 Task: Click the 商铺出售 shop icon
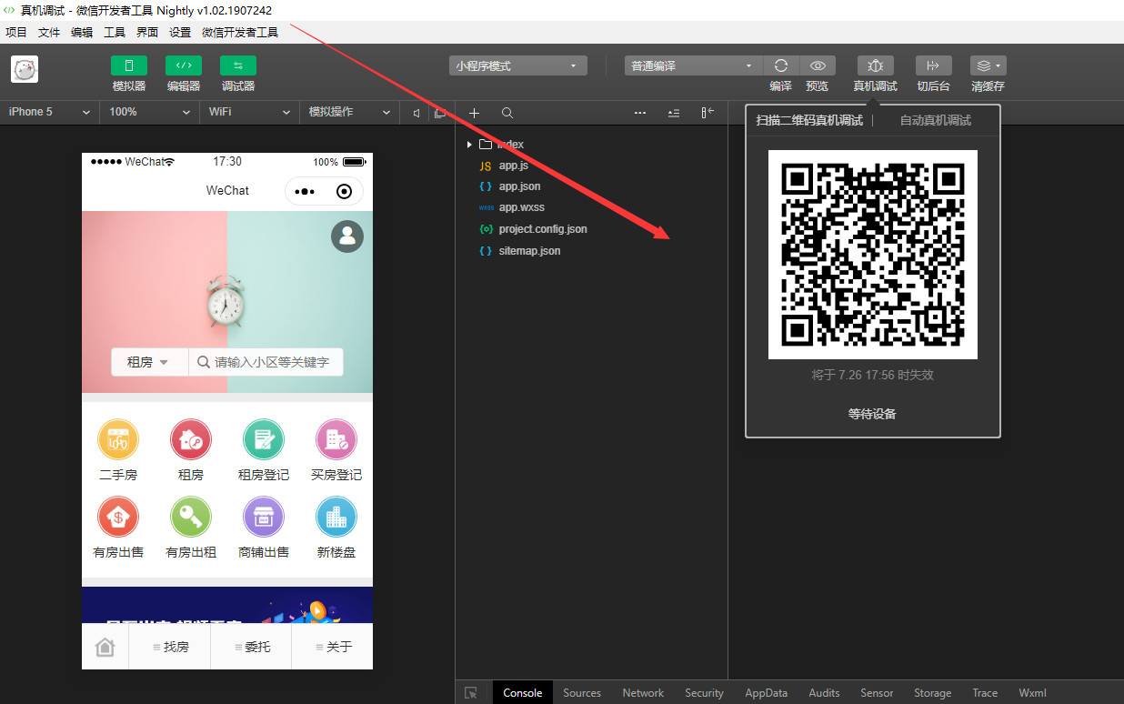pos(264,518)
